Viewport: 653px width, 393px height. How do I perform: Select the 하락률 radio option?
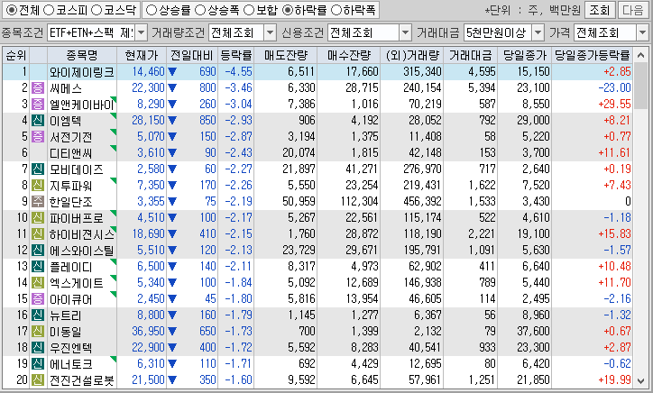tap(288, 10)
